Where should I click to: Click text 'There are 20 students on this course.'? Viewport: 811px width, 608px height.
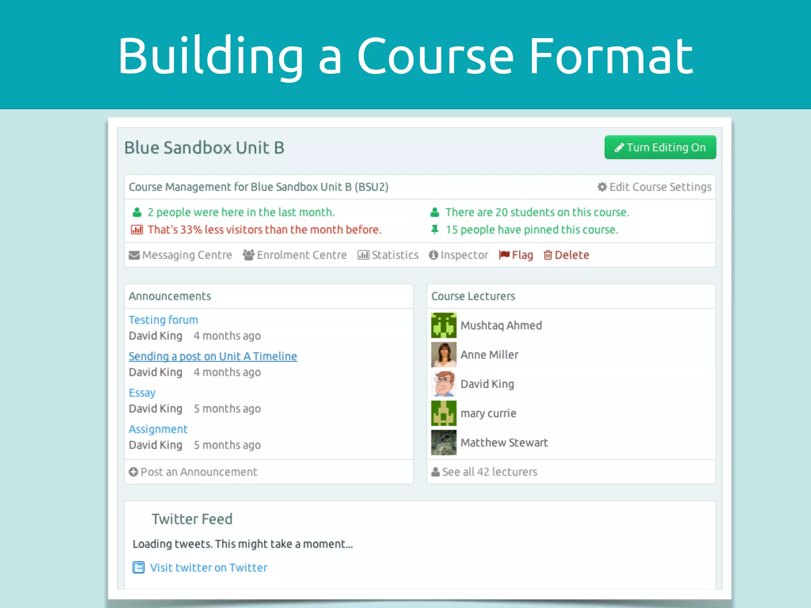coord(537,213)
